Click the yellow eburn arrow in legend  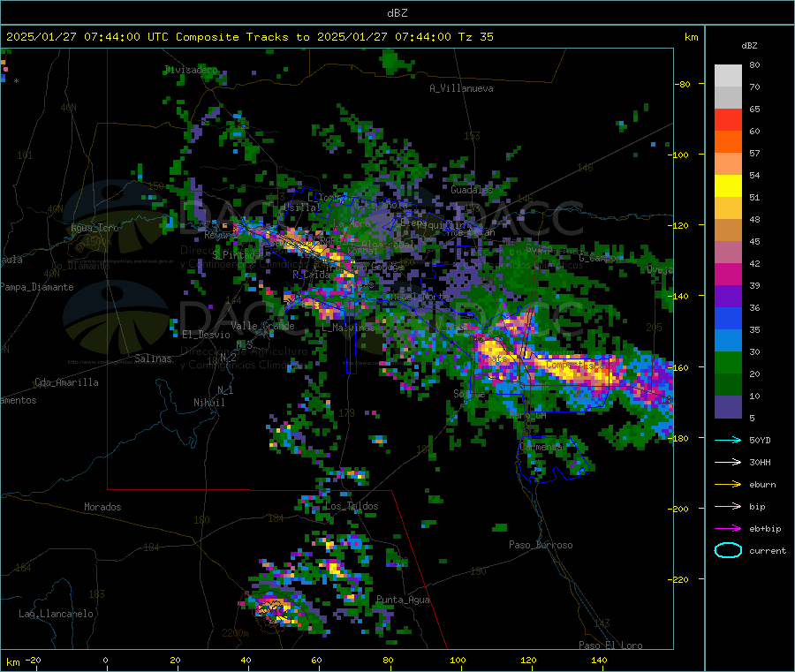tap(728, 485)
